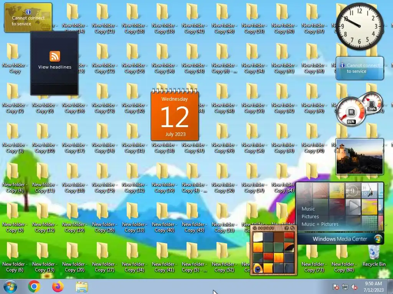The height and width of the screenshot is (294, 393).
Task: Click the puzzle timer pause arrow icon
Action: [x=255, y=228]
